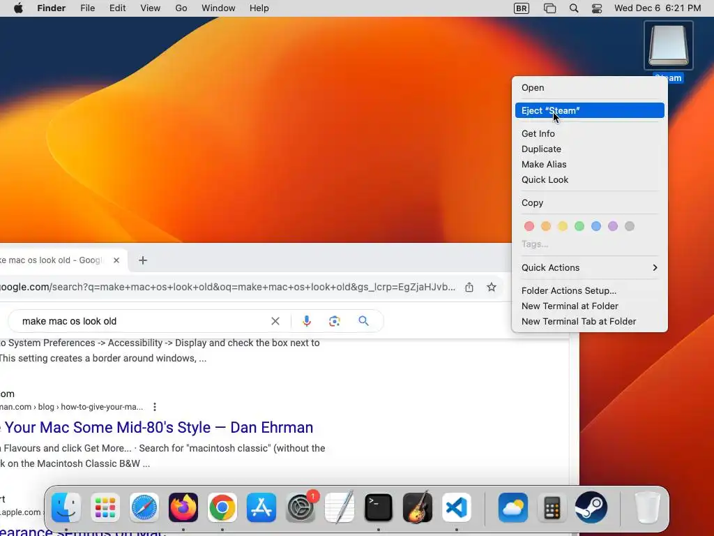The width and height of the screenshot is (714, 536).
Task: Open Spotlight search in menu bar
Action: pos(574,8)
